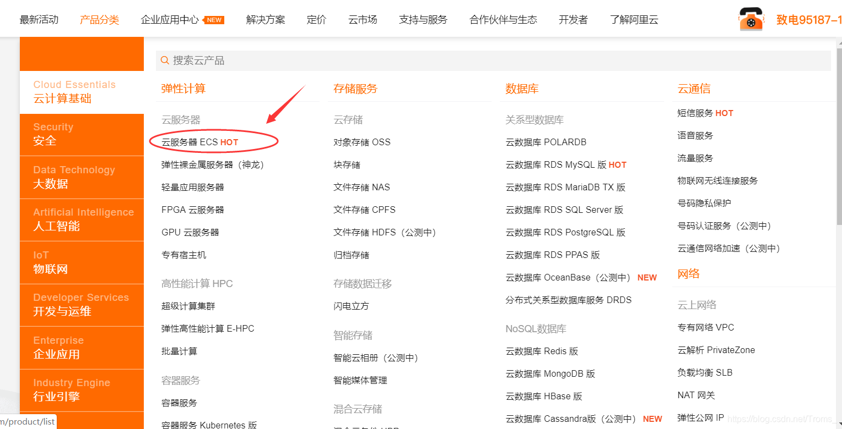Open GPU 云服务器 link

(190, 232)
